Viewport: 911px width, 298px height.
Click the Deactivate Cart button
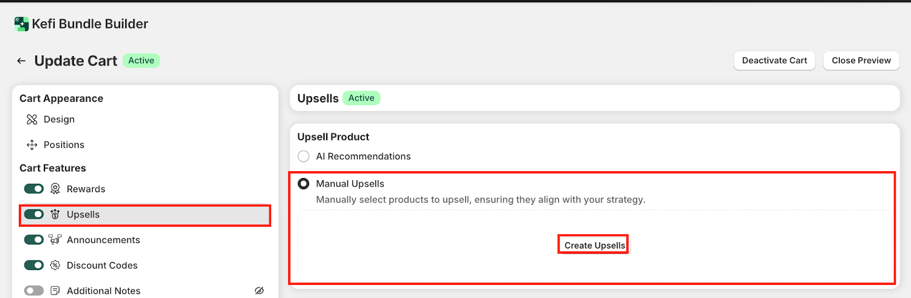coord(774,61)
